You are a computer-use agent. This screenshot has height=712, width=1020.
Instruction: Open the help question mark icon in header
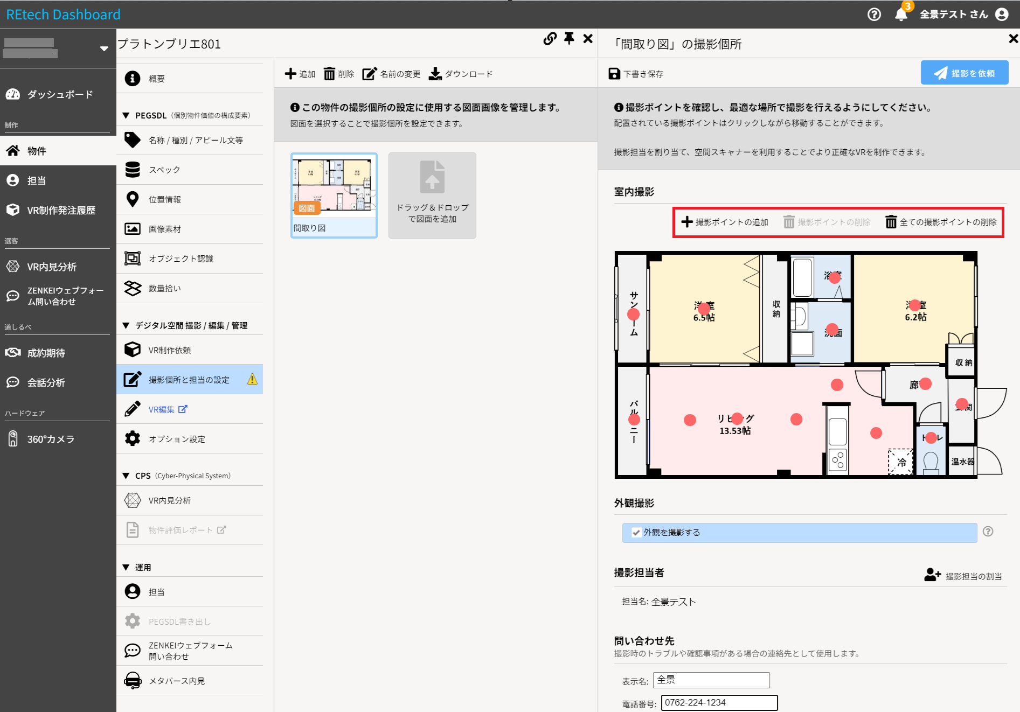874,15
